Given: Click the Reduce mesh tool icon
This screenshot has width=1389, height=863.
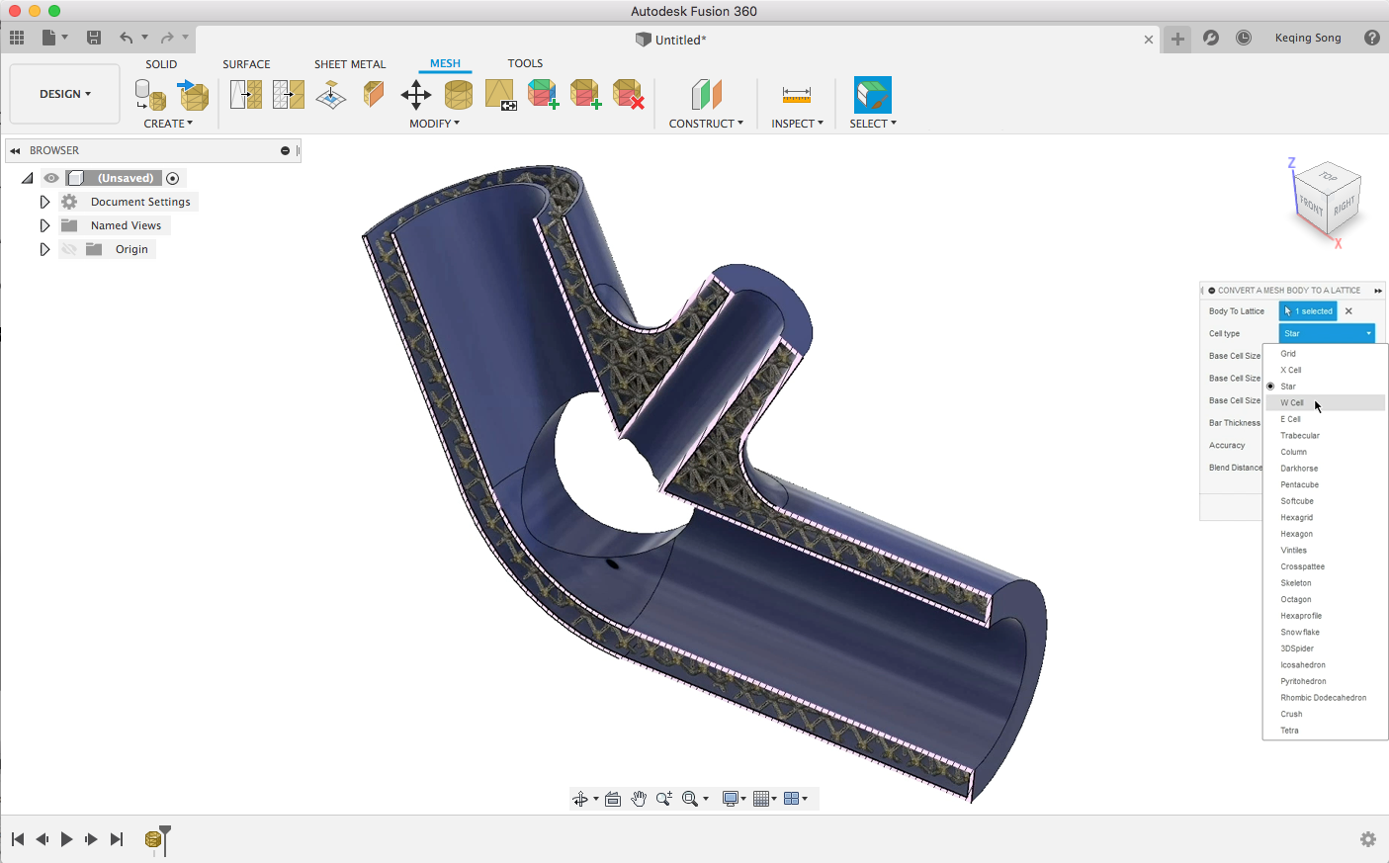Looking at the screenshot, I should (289, 95).
